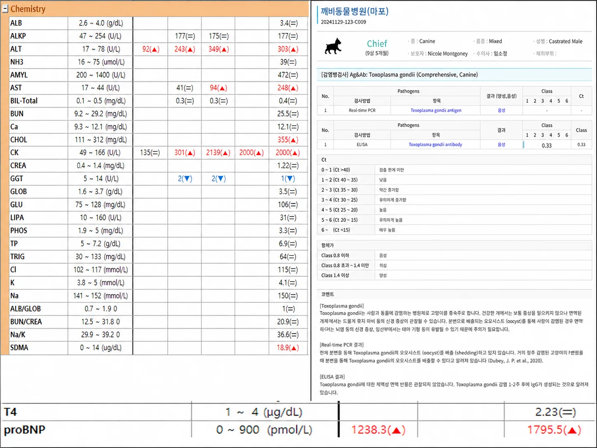Click the GLU result 106(=)

pos(288,205)
